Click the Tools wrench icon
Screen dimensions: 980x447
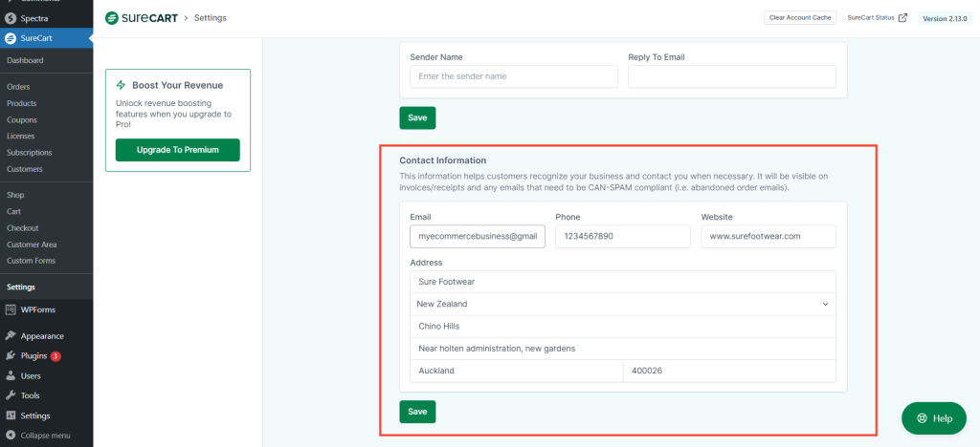(x=10, y=395)
